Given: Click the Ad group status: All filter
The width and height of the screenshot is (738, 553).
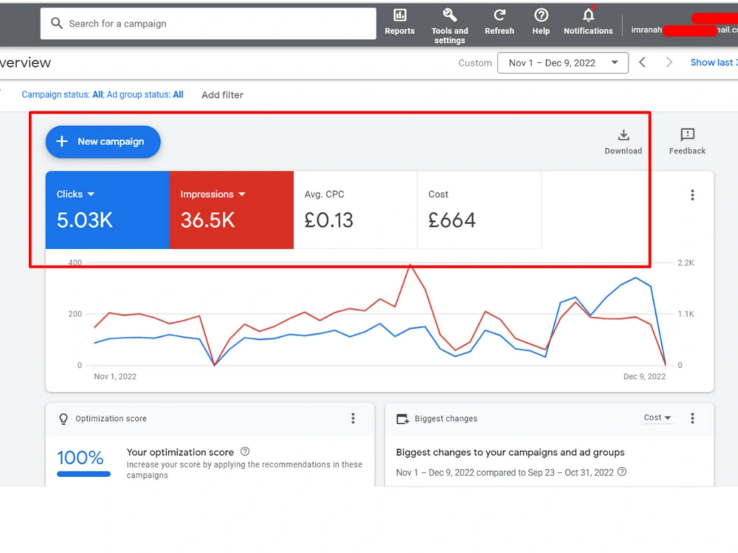Looking at the screenshot, I should click(x=145, y=94).
